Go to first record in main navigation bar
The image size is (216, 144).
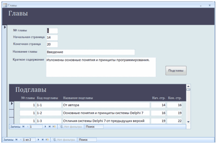coord(16,140)
